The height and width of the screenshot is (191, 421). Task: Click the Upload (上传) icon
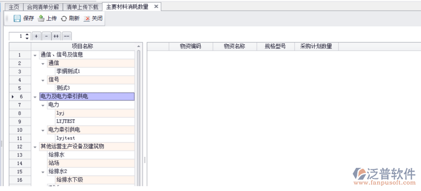(41, 18)
